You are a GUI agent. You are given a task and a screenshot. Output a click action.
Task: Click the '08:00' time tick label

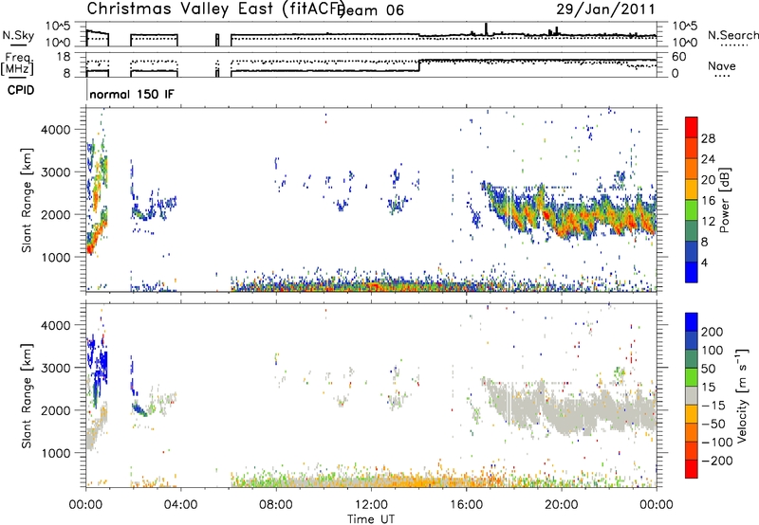tap(276, 505)
